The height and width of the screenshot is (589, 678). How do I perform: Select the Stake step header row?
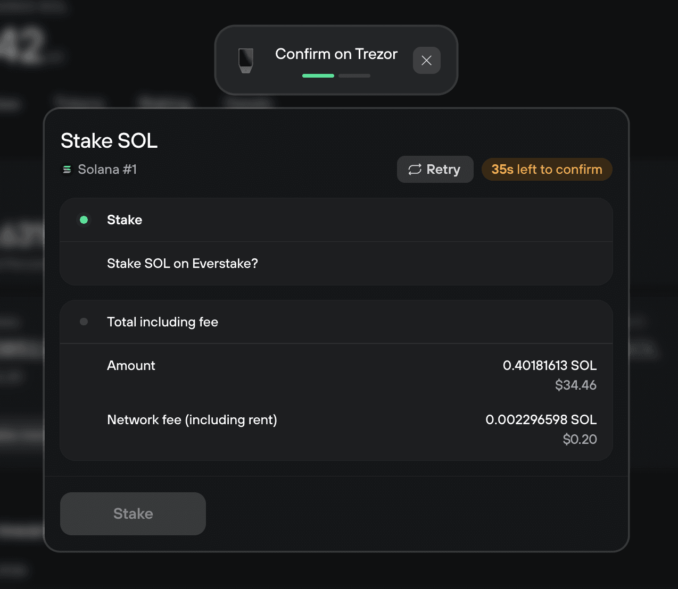[336, 220]
